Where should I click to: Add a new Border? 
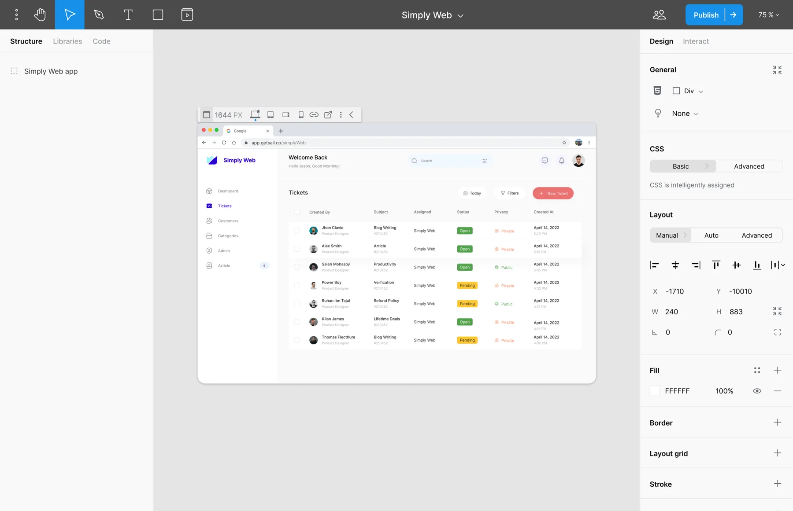pyautogui.click(x=778, y=423)
